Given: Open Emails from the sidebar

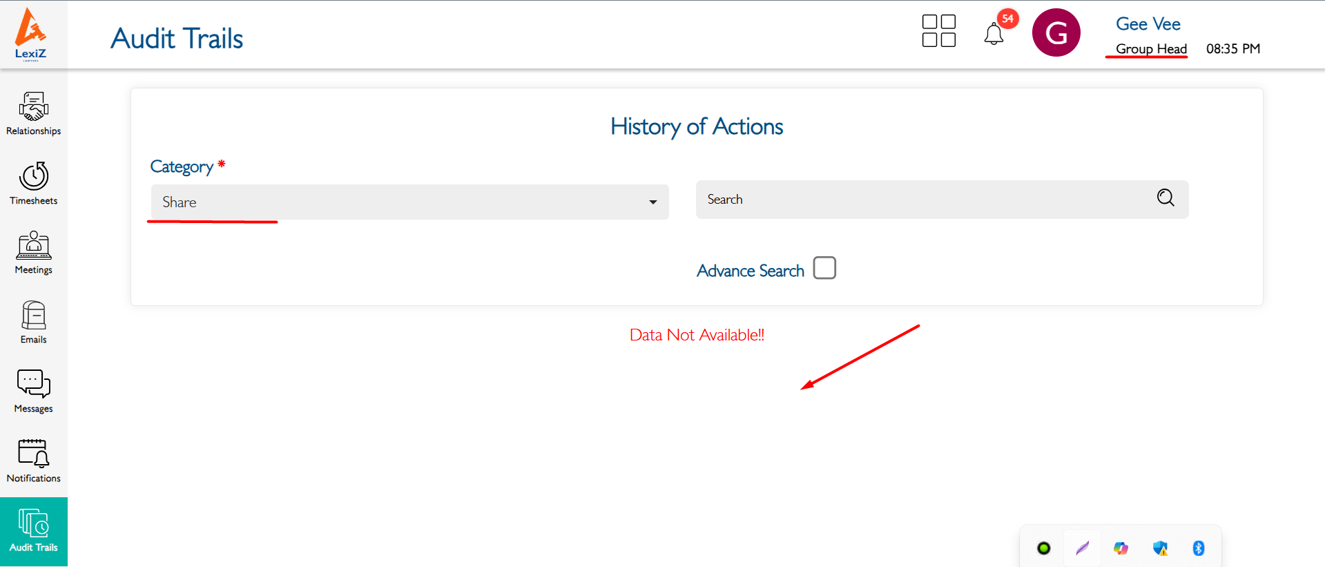Looking at the screenshot, I should (x=33, y=323).
